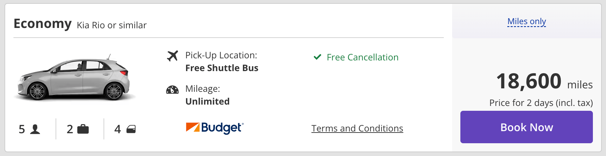
Task: Click the Budget rental company logo
Action: tap(215, 128)
